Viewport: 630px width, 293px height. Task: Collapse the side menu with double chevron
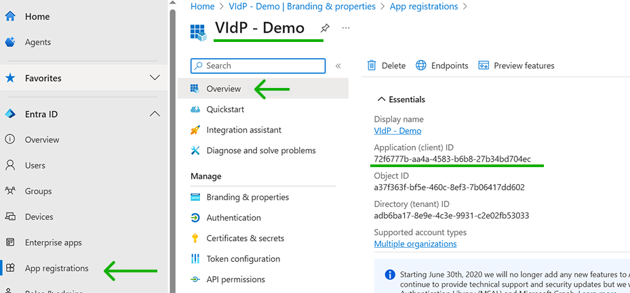coord(338,66)
